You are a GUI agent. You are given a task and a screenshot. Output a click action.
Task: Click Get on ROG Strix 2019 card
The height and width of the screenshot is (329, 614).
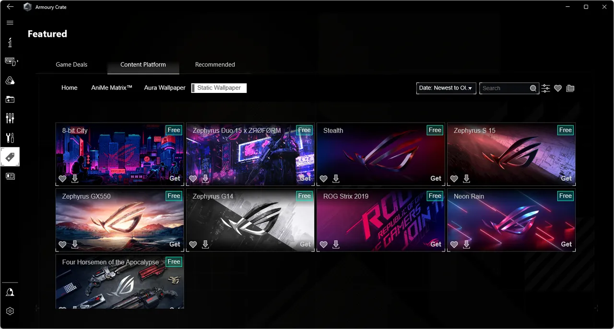[x=436, y=245]
